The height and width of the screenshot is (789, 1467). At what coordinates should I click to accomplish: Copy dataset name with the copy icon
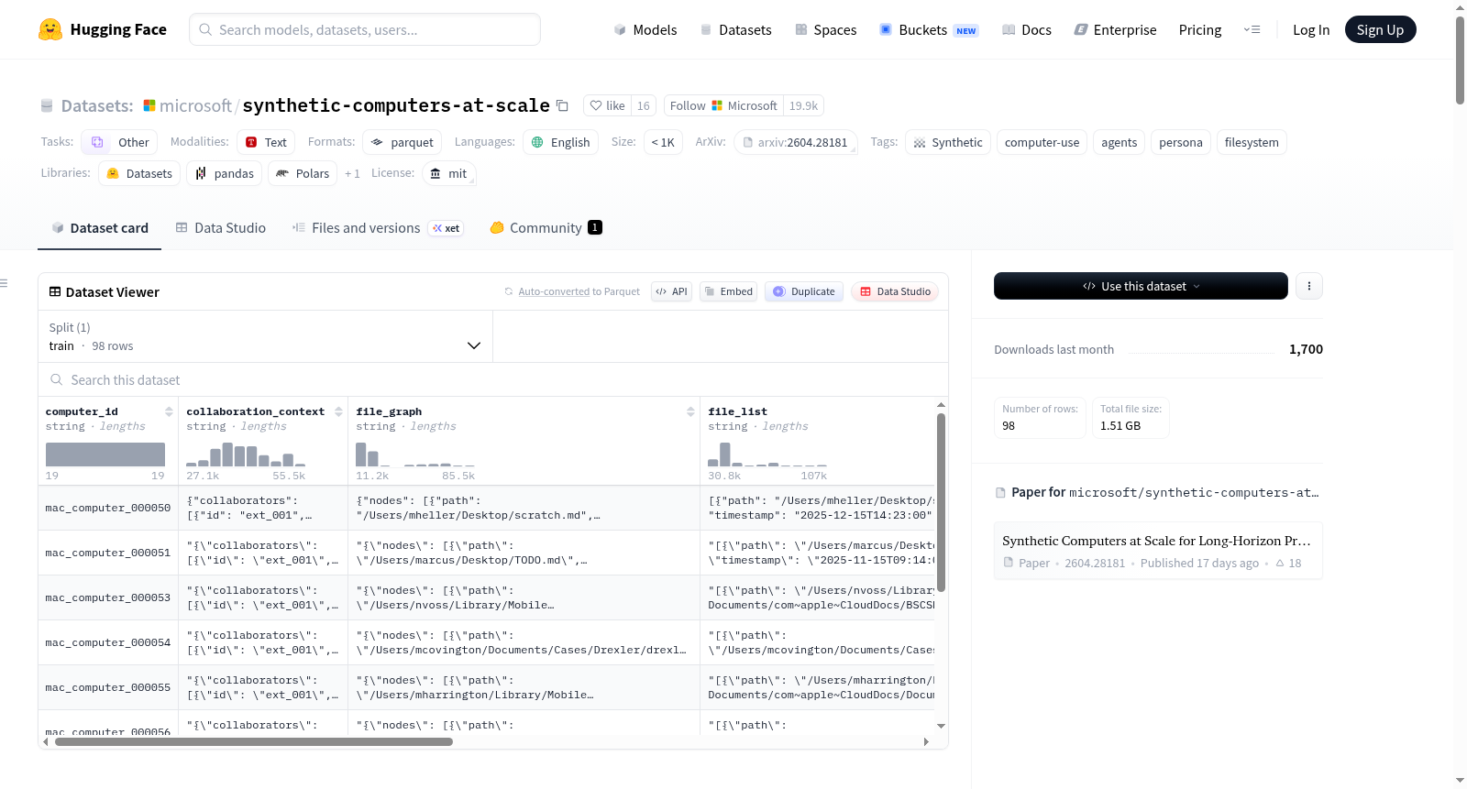tap(563, 105)
